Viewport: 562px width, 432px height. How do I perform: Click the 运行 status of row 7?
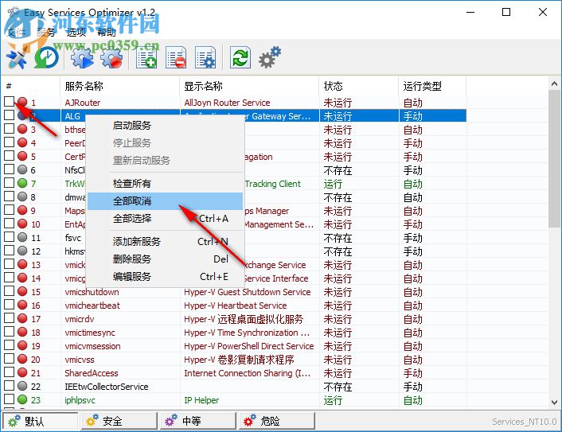(333, 184)
